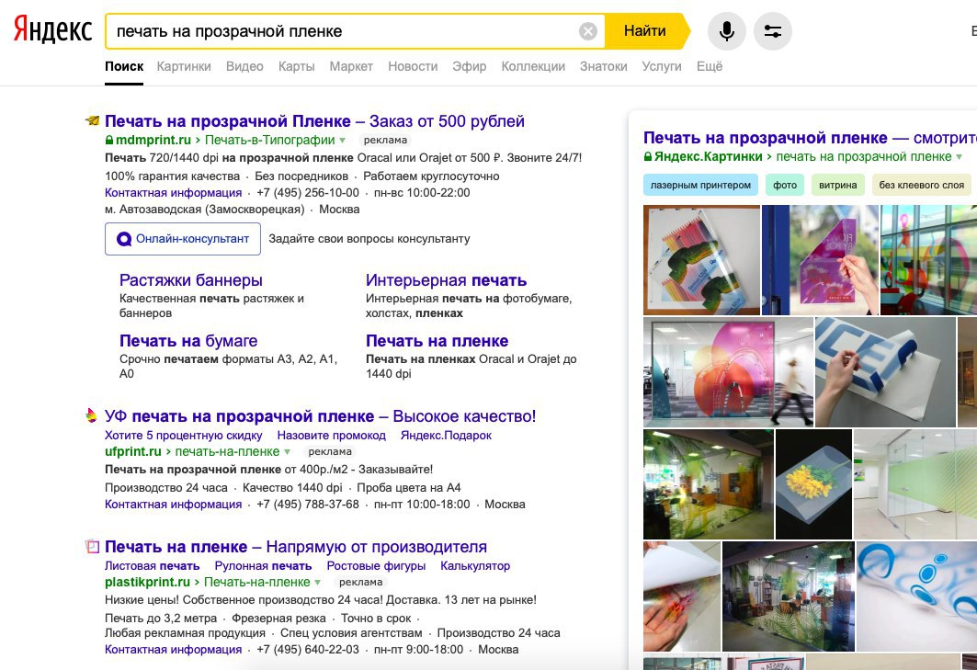Click the ufprint.ru favicon

click(92, 415)
